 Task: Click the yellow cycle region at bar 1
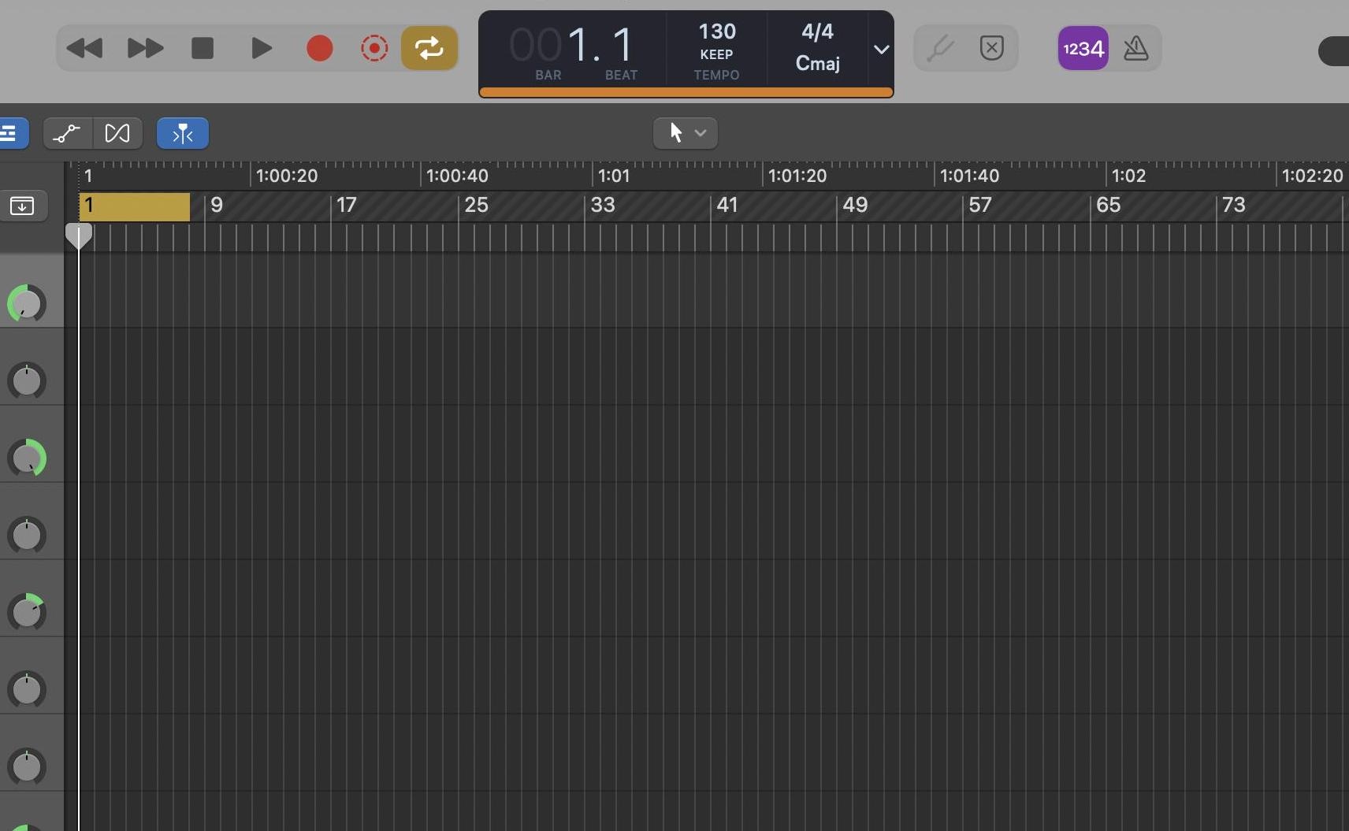[x=134, y=206]
